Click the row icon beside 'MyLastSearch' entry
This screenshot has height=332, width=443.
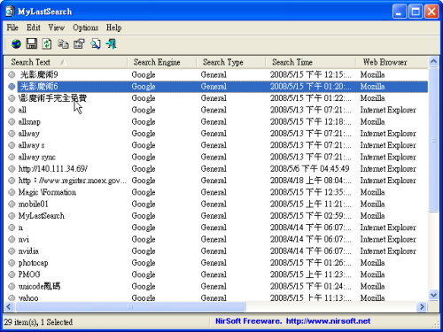coord(12,216)
